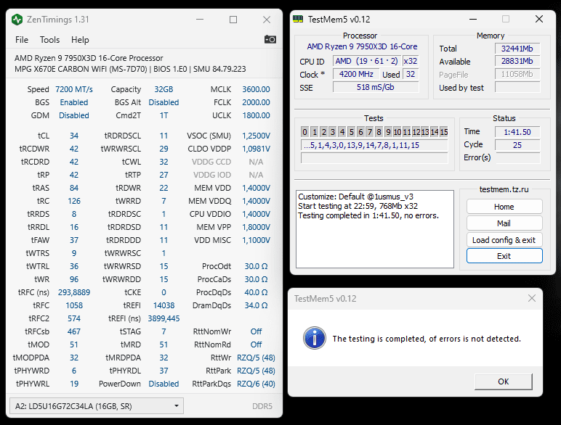Image resolution: width=561 pixels, height=425 pixels.
Task: Open the File menu in ZenTimings
Action: [x=22, y=40]
